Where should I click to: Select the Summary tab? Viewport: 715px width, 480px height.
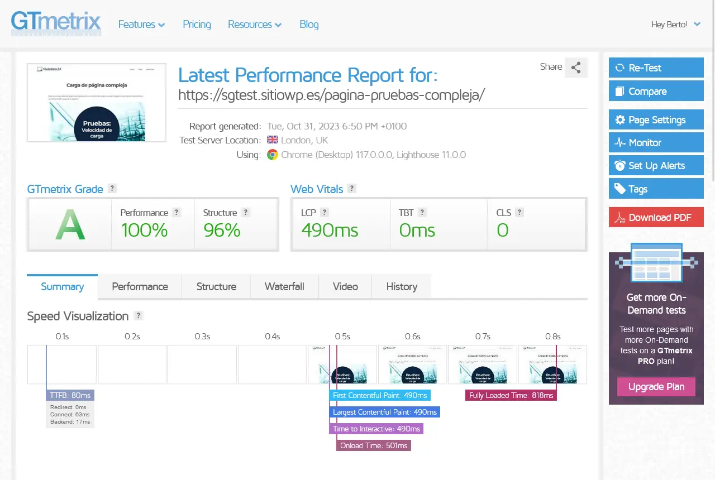tap(62, 287)
